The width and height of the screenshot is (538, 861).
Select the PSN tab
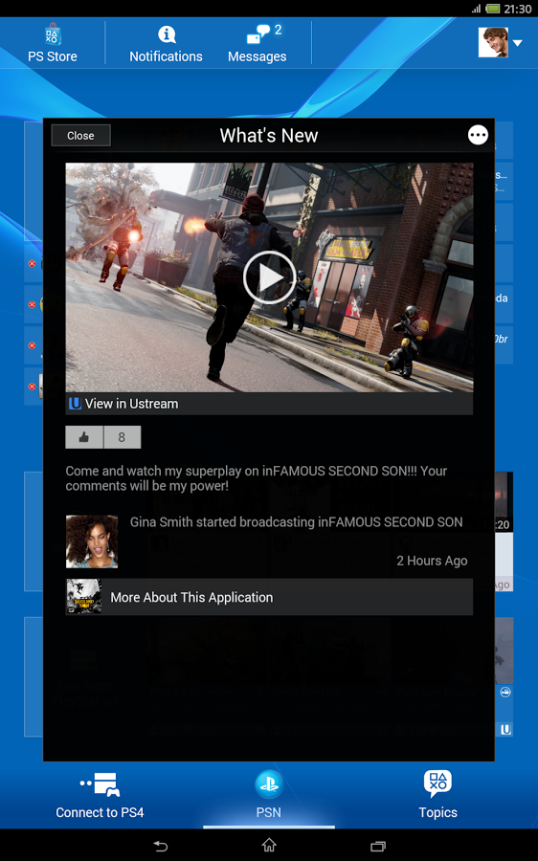click(269, 796)
